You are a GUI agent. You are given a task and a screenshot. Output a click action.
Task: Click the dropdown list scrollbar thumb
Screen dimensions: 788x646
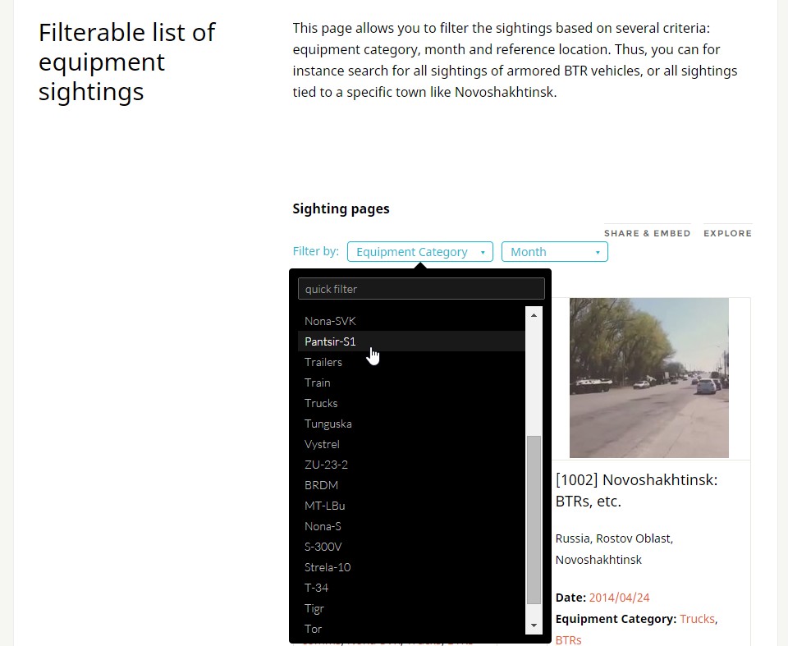[534, 520]
